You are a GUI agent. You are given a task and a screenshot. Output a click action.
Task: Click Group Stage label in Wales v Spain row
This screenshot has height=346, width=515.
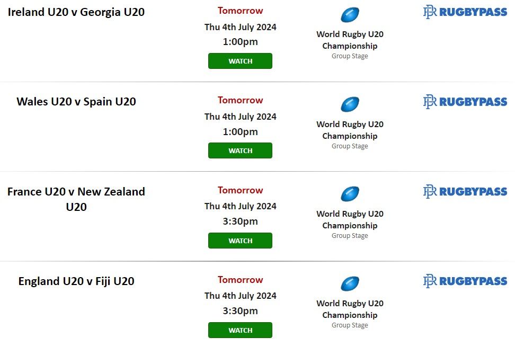point(350,146)
